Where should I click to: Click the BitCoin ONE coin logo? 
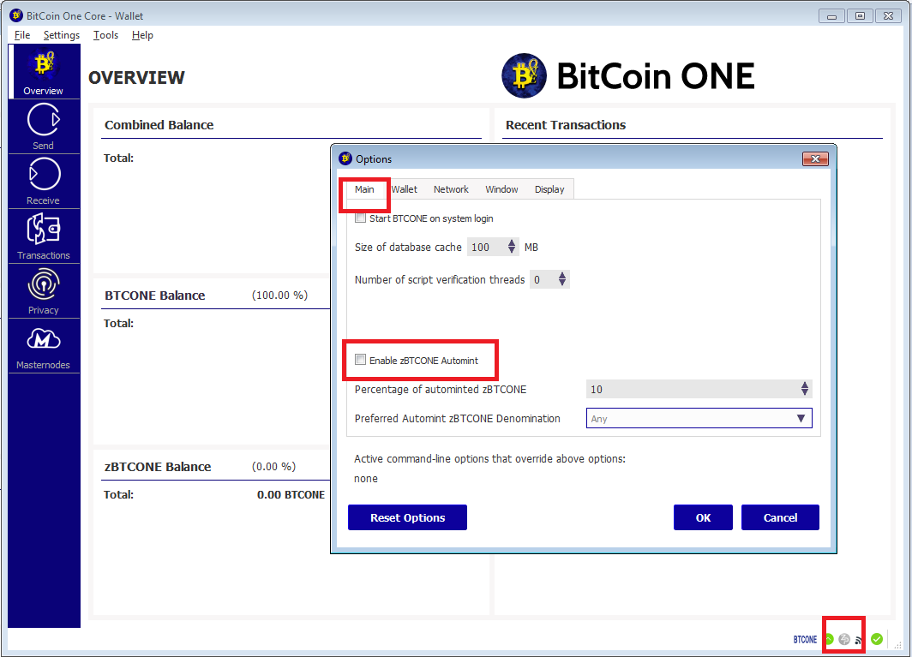(524, 75)
